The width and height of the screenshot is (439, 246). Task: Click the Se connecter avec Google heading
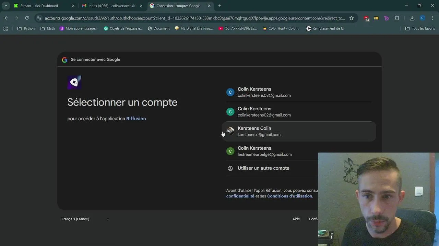pyautogui.click(x=95, y=59)
